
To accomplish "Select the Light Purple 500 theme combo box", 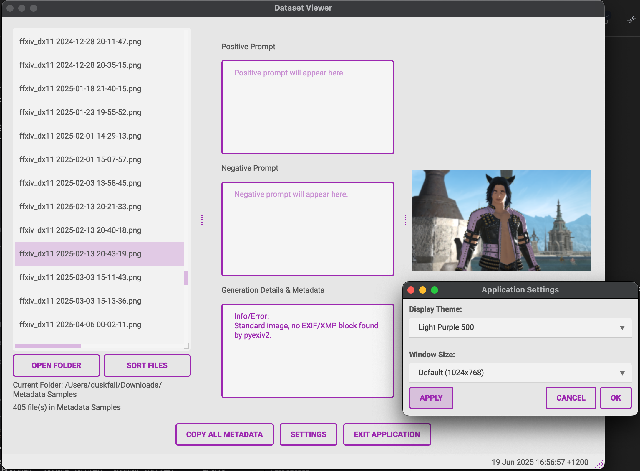I will (x=512, y=327).
